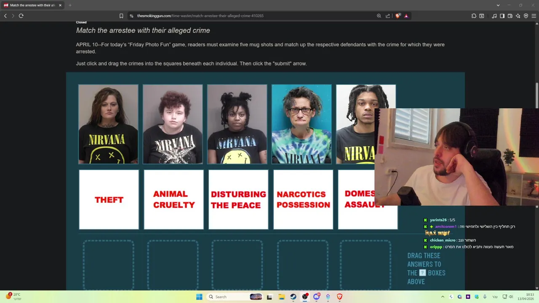Image resolution: width=539 pixels, height=303 pixels.
Task: Switch to Match the arrestee tab
Action: click(x=32, y=5)
